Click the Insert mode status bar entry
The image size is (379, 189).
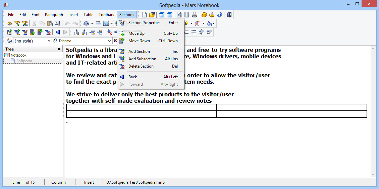[x=89, y=182]
